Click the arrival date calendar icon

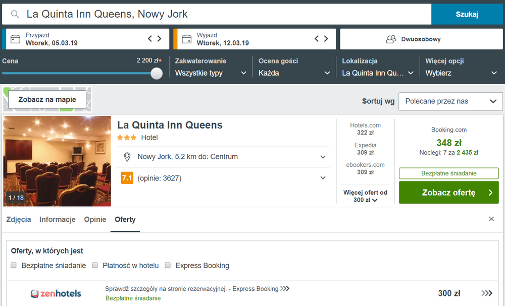point(15,39)
